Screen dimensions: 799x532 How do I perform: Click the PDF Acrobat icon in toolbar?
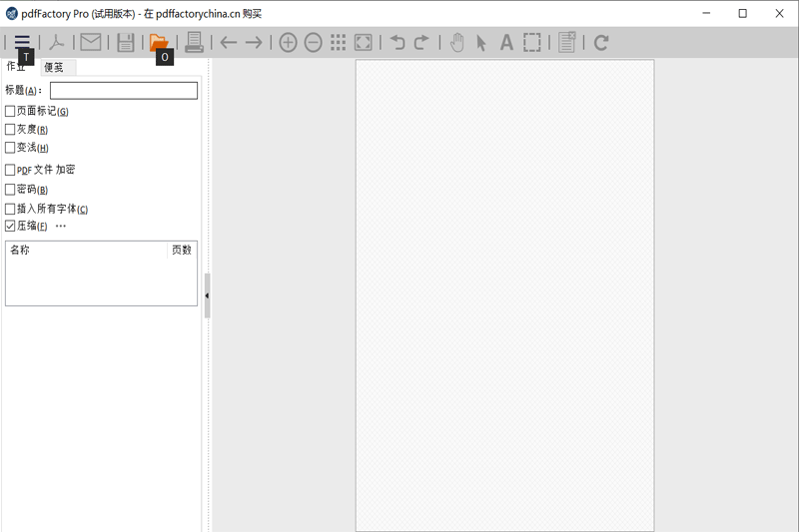pyautogui.click(x=57, y=42)
